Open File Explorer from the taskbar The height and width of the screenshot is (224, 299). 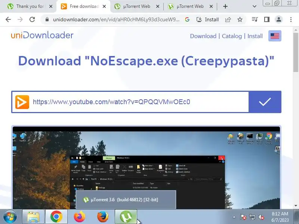(33, 217)
